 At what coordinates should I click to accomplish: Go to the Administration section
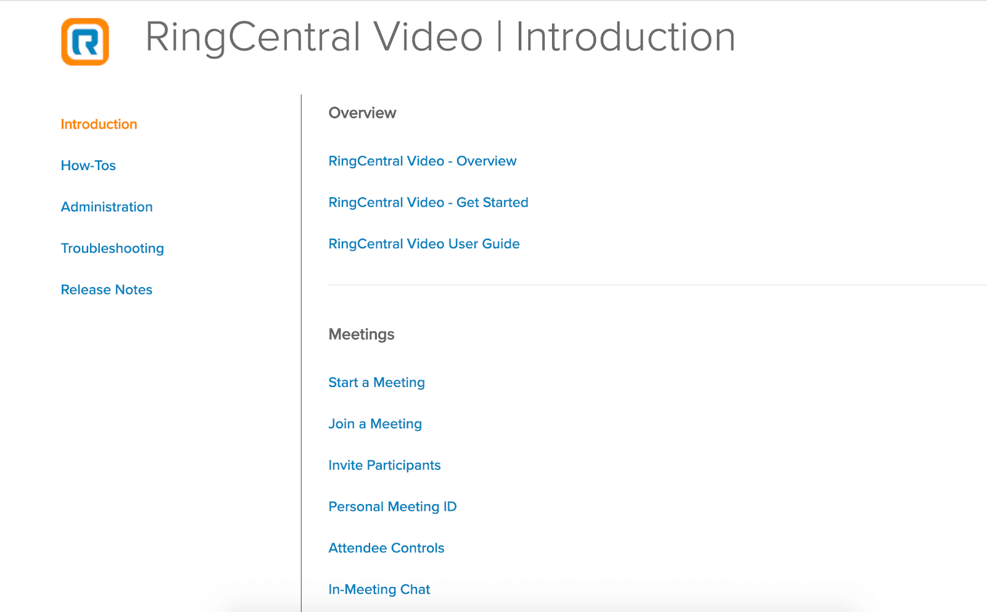coord(107,207)
